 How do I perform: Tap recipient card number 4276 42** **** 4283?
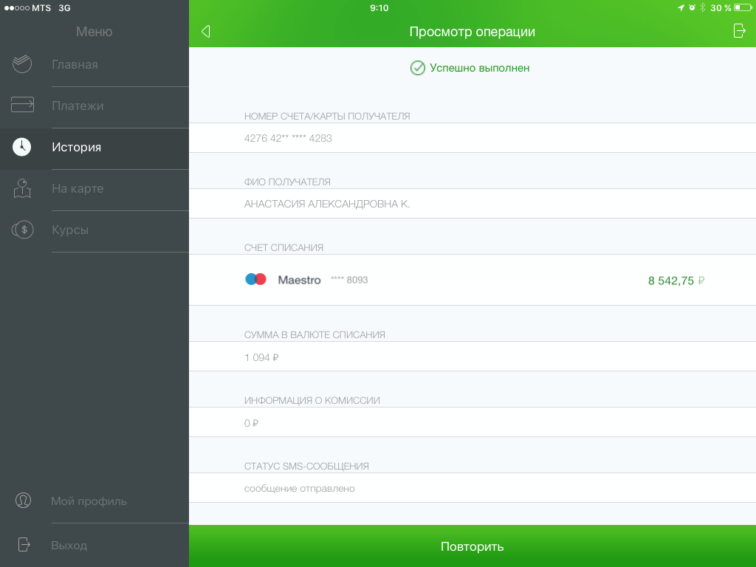click(x=289, y=138)
